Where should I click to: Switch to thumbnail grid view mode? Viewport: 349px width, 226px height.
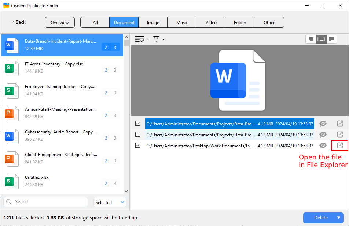(x=311, y=39)
